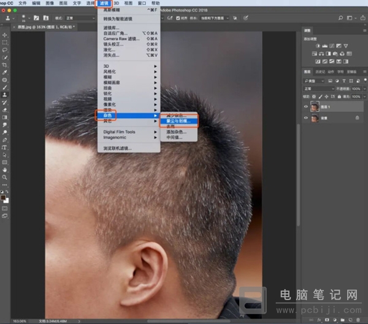Screen dimensions: 368x324
Task: Expand the 风格化 submenu
Action: (x=129, y=72)
